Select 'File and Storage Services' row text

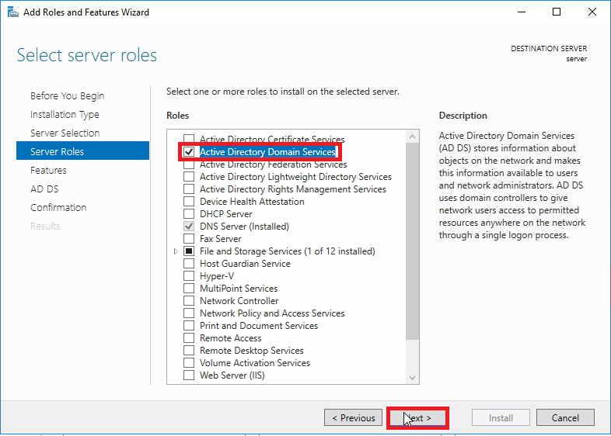[x=287, y=251]
